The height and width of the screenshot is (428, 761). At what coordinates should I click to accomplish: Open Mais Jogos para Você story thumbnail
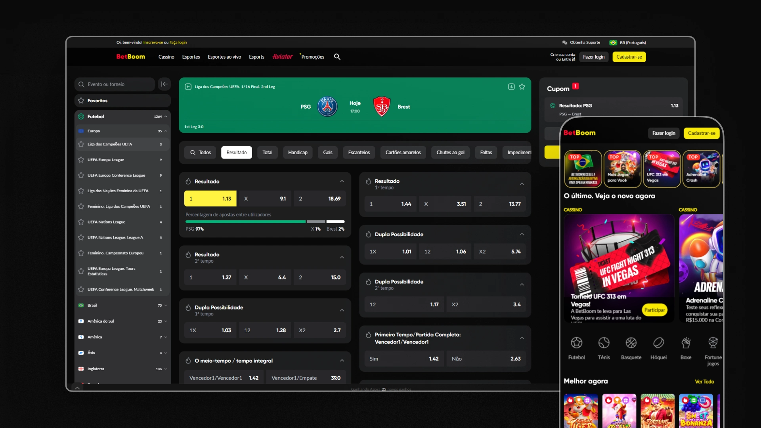(622, 169)
